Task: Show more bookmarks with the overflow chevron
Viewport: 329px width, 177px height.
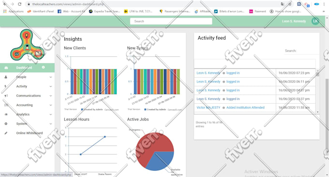Action: pos(324,11)
